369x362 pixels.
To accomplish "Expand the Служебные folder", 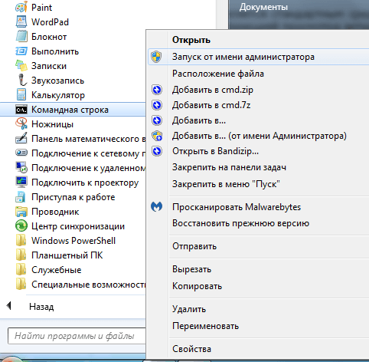I will coord(48,270).
